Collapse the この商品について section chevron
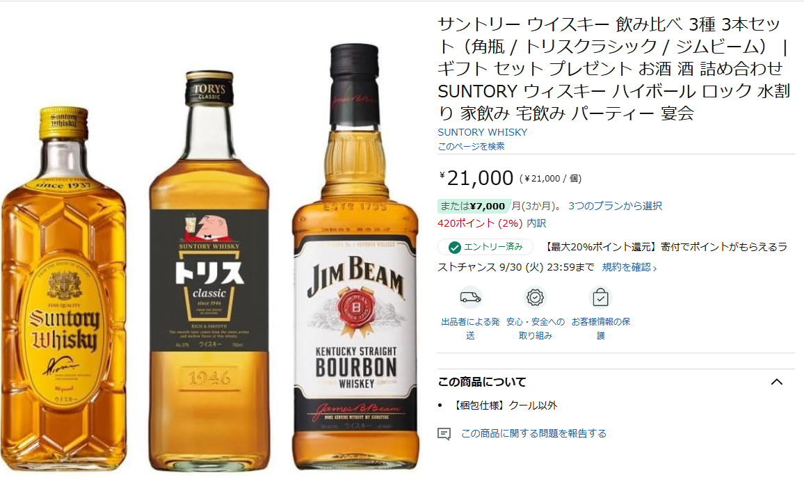This screenshot has height=482, width=804. (x=777, y=382)
